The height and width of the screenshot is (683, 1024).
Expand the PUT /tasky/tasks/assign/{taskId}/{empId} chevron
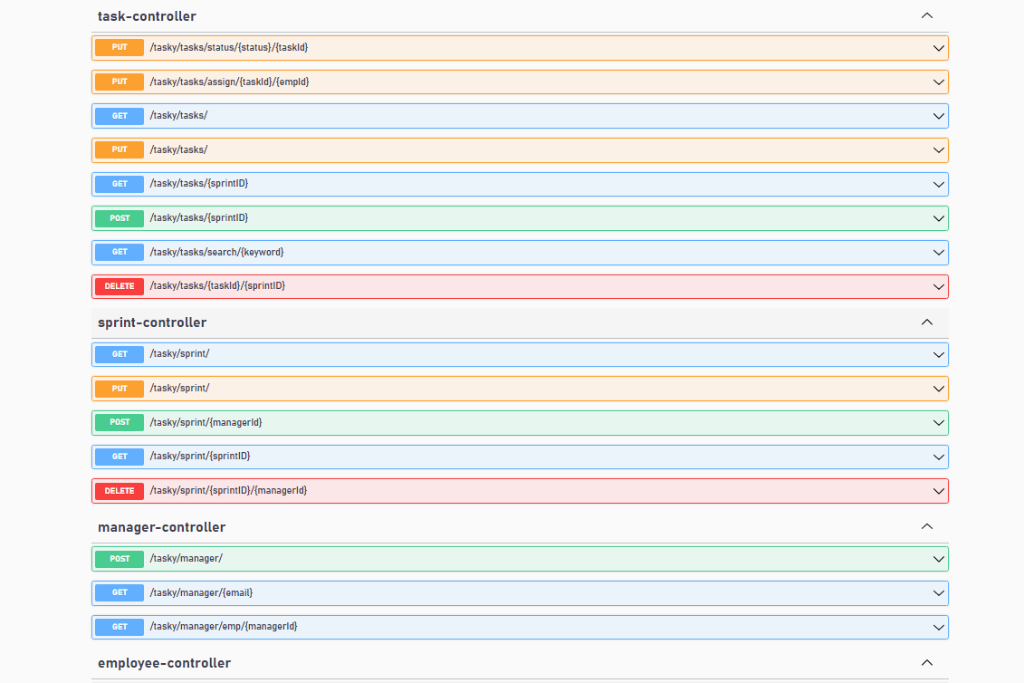click(938, 82)
